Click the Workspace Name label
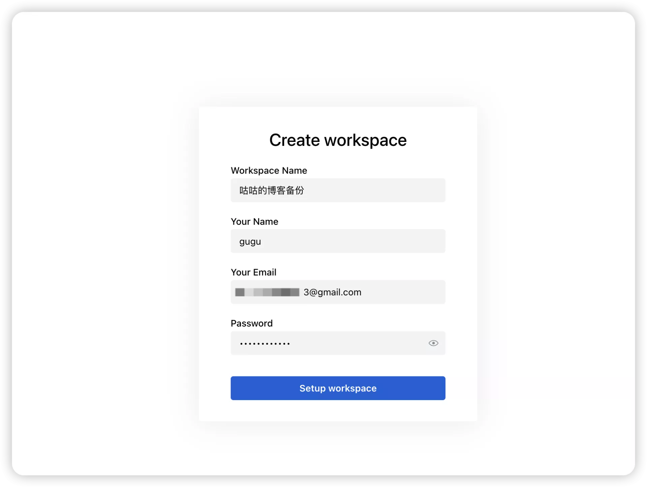The image size is (647, 487). [269, 171]
